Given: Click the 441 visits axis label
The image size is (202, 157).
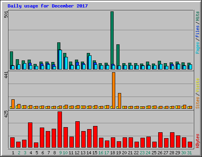Looking at the screenshot, I should click(x=6, y=75).
